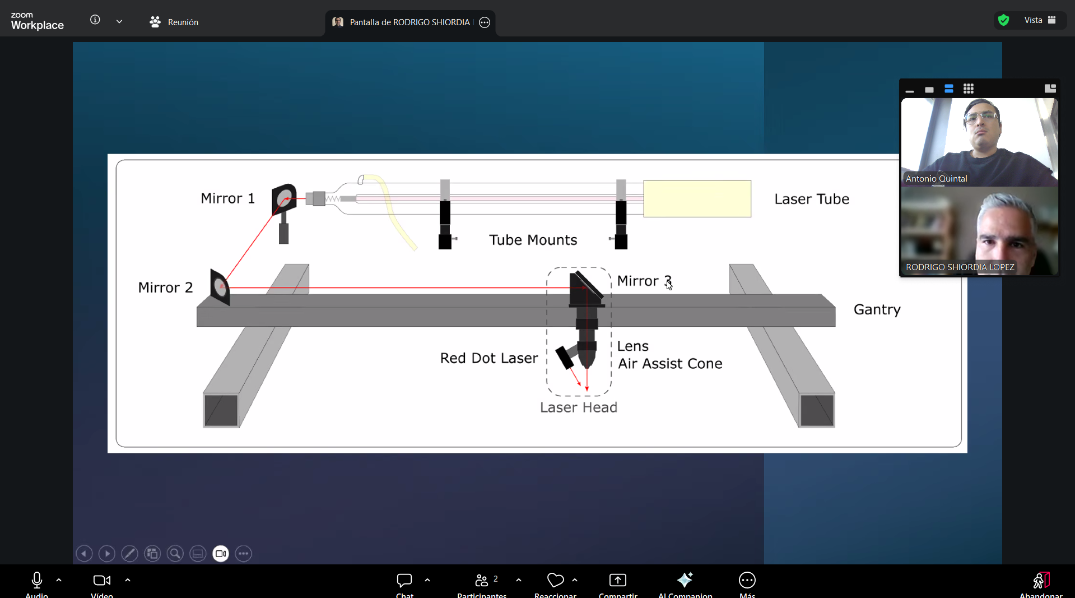
Task: Activate the slideshow zoom magnifier
Action: click(x=175, y=554)
